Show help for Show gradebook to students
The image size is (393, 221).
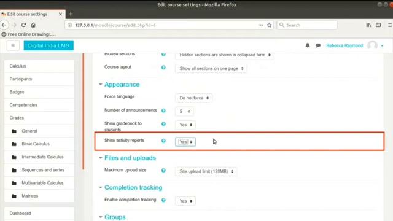(163, 124)
